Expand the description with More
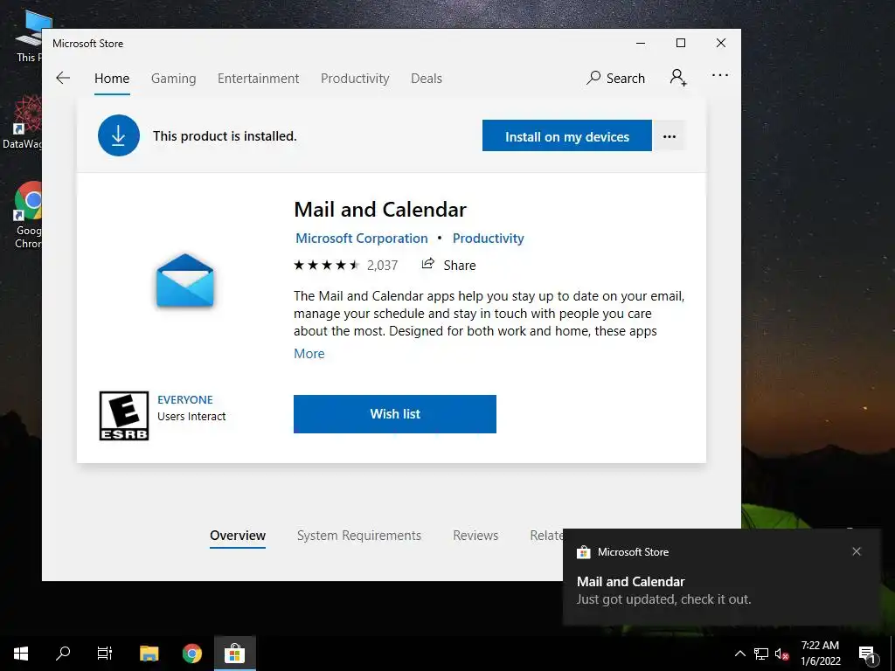The image size is (895, 671). [x=309, y=354]
